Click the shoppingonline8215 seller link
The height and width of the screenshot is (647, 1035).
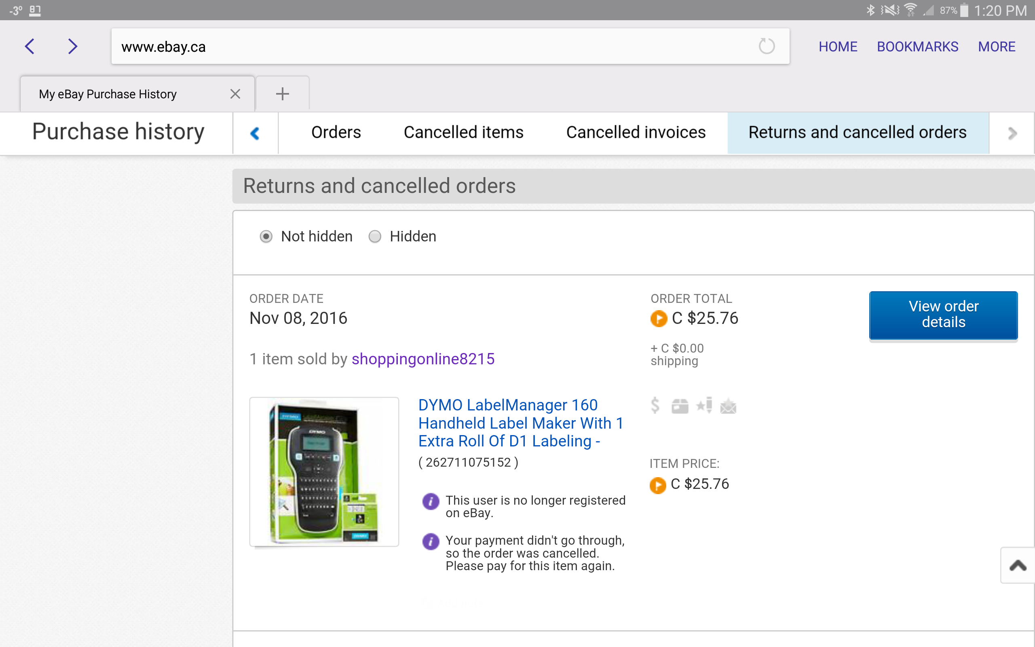pyautogui.click(x=422, y=359)
